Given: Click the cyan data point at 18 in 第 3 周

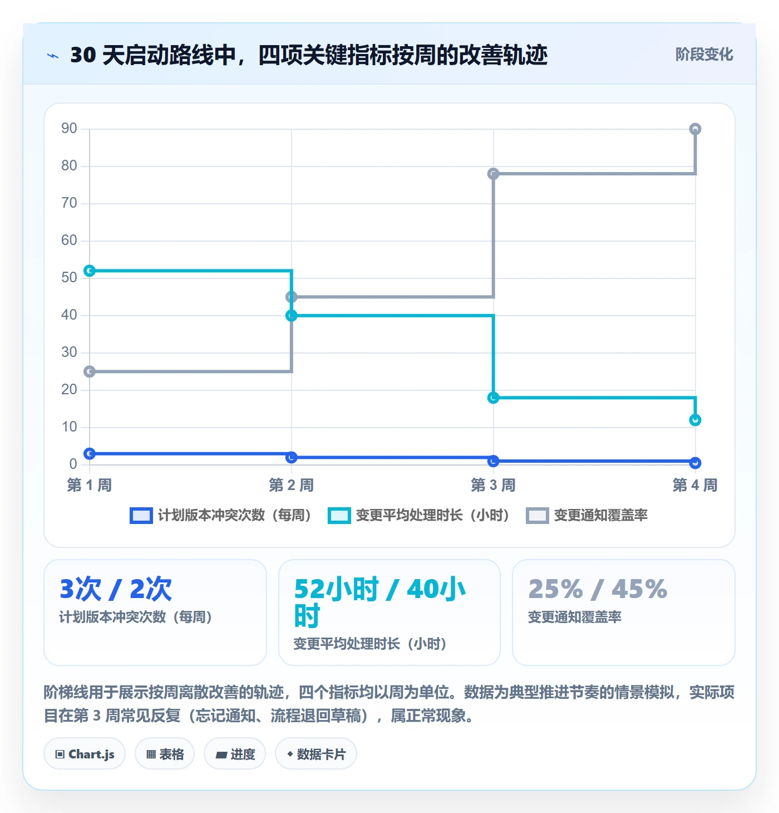Looking at the screenshot, I should [493, 398].
